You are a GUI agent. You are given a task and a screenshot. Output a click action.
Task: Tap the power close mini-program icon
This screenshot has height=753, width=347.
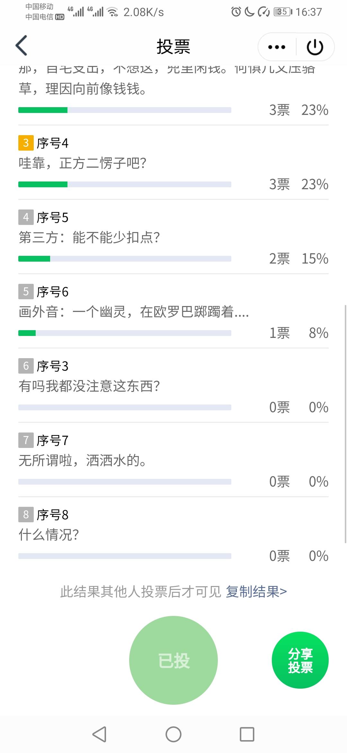[315, 47]
